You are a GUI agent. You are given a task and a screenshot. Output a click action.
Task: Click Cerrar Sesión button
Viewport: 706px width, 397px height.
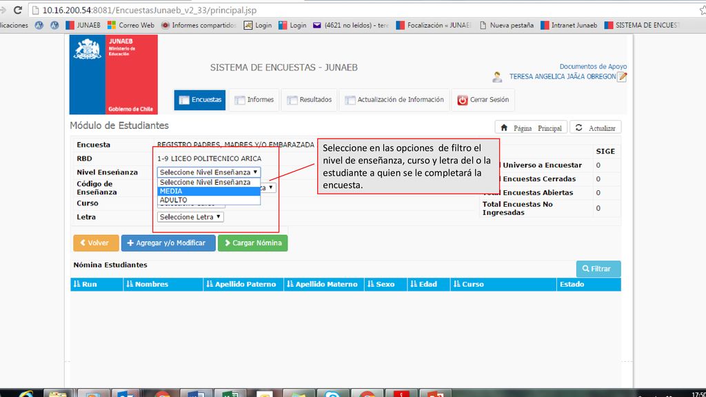(x=483, y=99)
